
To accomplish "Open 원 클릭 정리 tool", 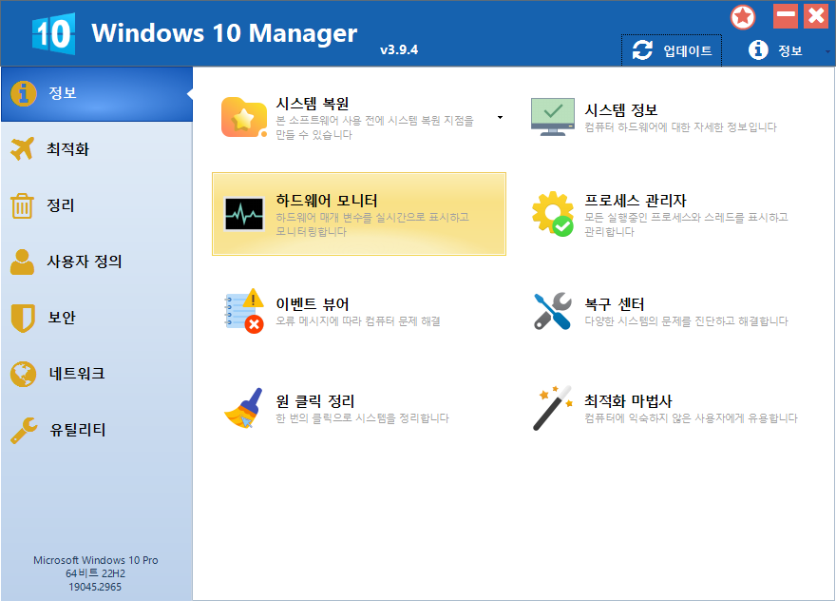I will pyautogui.click(x=359, y=408).
